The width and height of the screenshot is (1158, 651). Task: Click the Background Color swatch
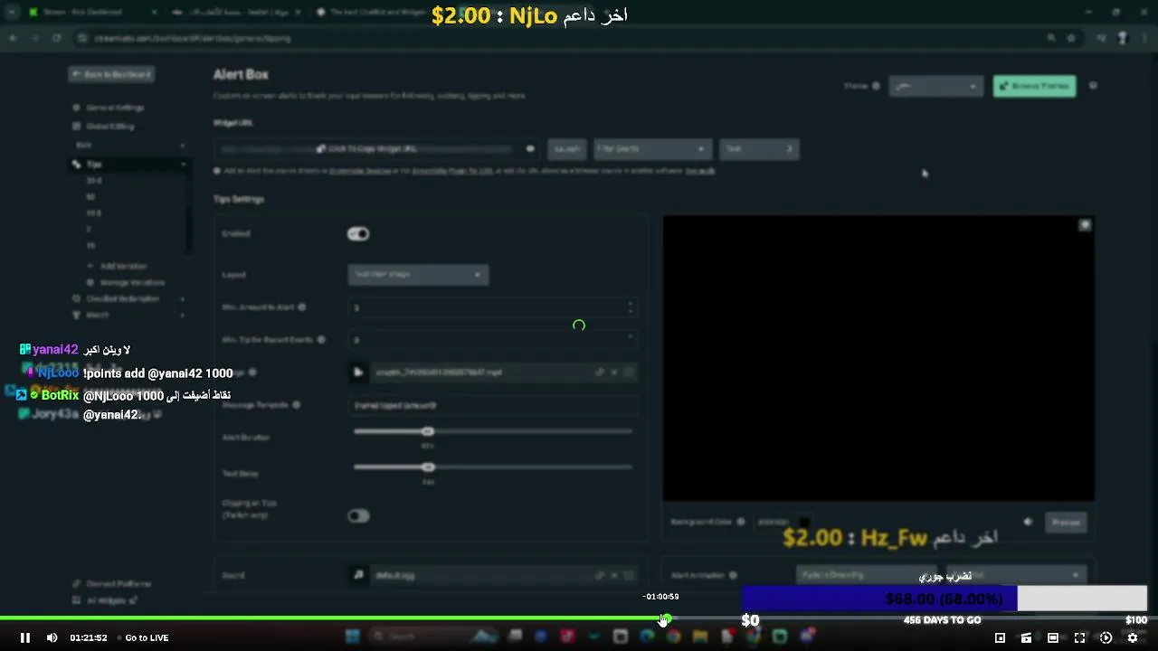point(803,523)
